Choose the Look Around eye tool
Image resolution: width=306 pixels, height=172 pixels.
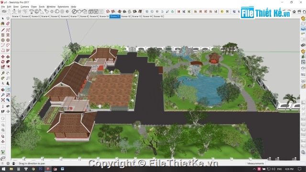pyautogui.click(x=8, y=107)
